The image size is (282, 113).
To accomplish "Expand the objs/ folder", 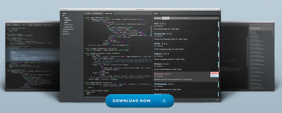I will pyautogui.click(x=67, y=18).
